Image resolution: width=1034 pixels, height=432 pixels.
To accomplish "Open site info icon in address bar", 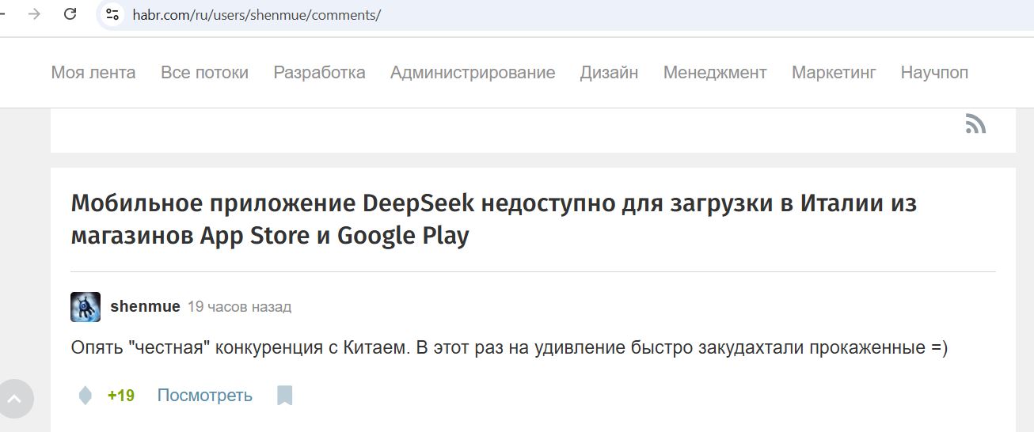I will click(x=112, y=14).
